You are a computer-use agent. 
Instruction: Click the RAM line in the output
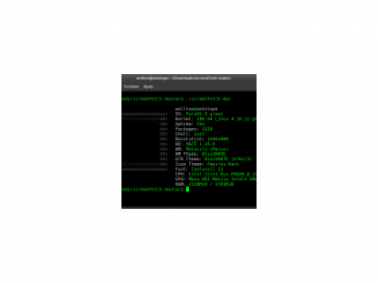click(x=204, y=184)
